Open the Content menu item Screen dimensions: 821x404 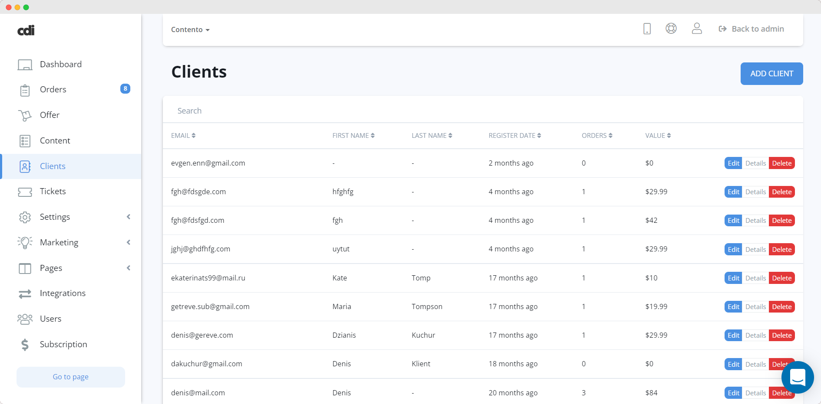pos(55,140)
